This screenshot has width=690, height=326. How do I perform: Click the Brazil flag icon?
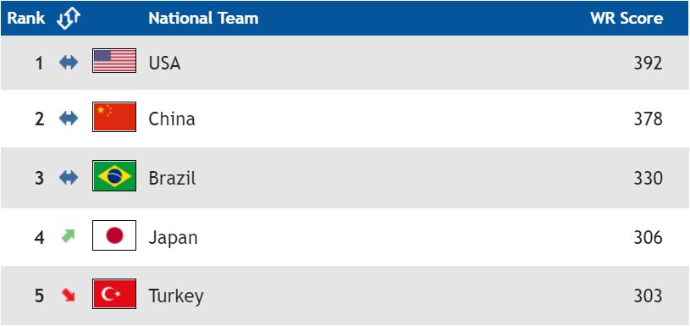coord(114,176)
